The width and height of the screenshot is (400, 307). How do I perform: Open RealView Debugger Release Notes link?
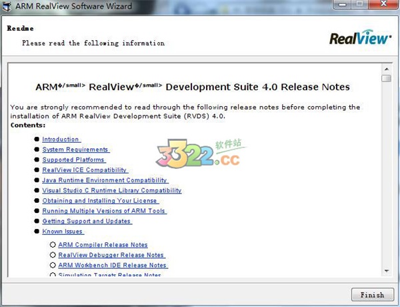pos(112,255)
